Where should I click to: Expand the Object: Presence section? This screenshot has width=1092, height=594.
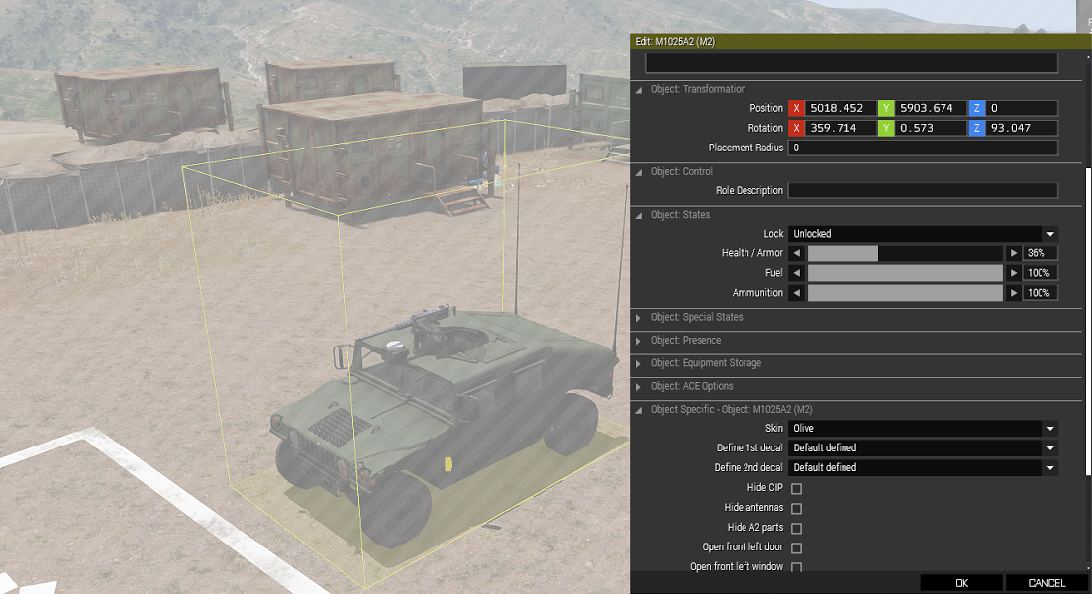coord(638,341)
